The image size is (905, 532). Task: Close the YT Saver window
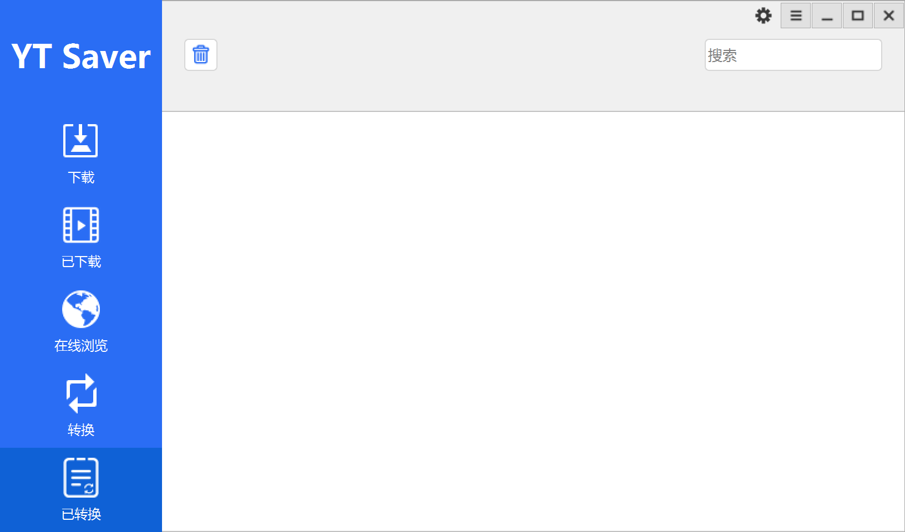889,16
